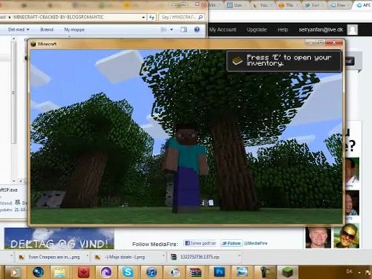Click the book icon in inventory hint
Screen dimensions: 372x279
coord(237,61)
